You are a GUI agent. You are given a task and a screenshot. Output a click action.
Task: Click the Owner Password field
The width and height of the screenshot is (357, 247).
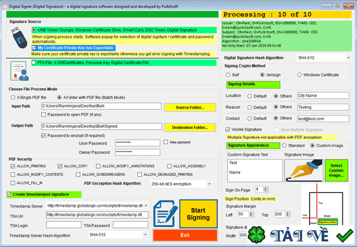(138, 152)
